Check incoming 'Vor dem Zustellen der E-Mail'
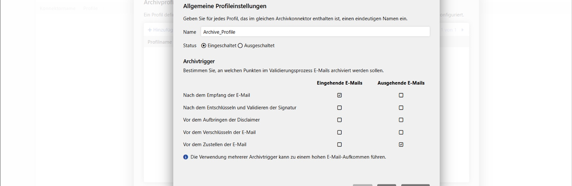This screenshot has width=572, height=186. coord(339,145)
